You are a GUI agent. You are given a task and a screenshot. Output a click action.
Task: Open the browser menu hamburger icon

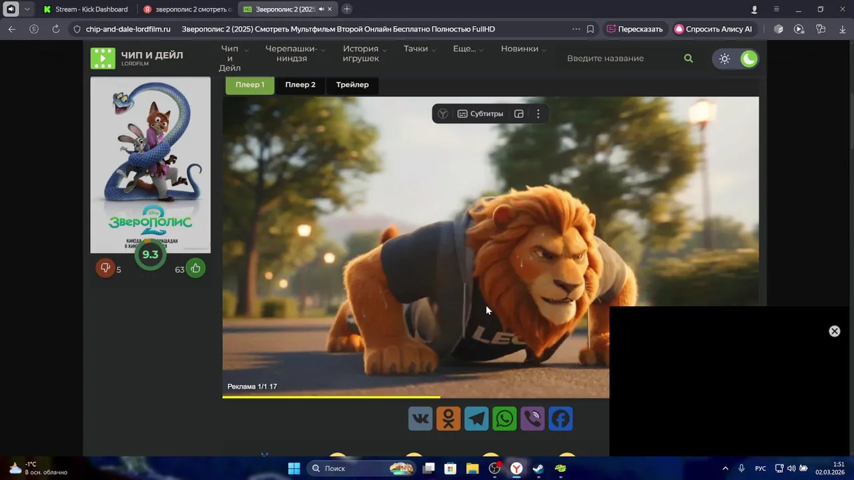[x=776, y=9]
